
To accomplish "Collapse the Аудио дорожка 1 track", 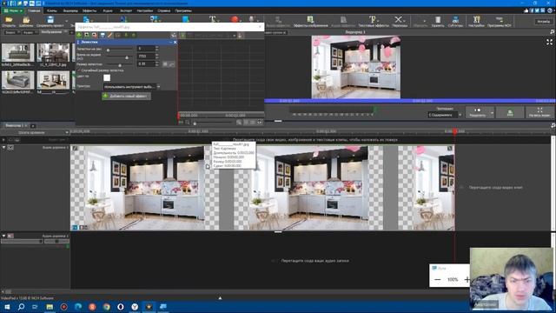I will [3, 236].
